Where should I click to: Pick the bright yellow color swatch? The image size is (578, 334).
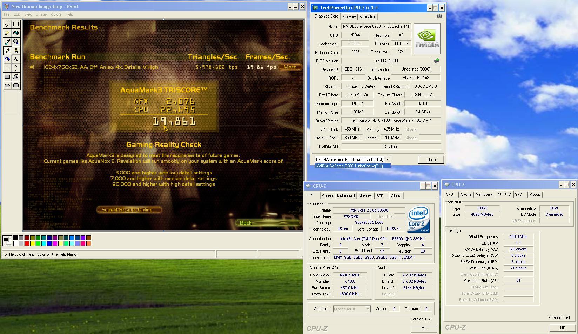(32, 243)
